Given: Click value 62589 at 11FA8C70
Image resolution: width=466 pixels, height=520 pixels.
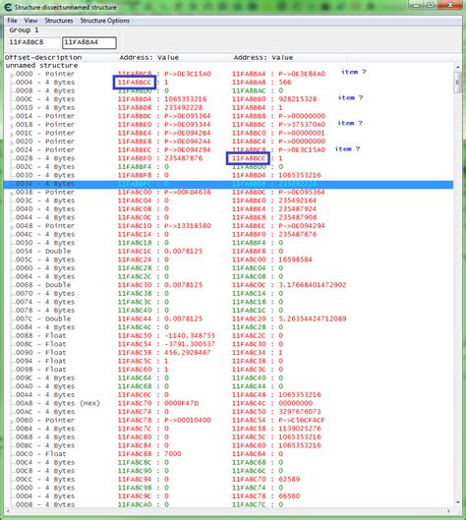Looking at the screenshot, I should (289, 480).
